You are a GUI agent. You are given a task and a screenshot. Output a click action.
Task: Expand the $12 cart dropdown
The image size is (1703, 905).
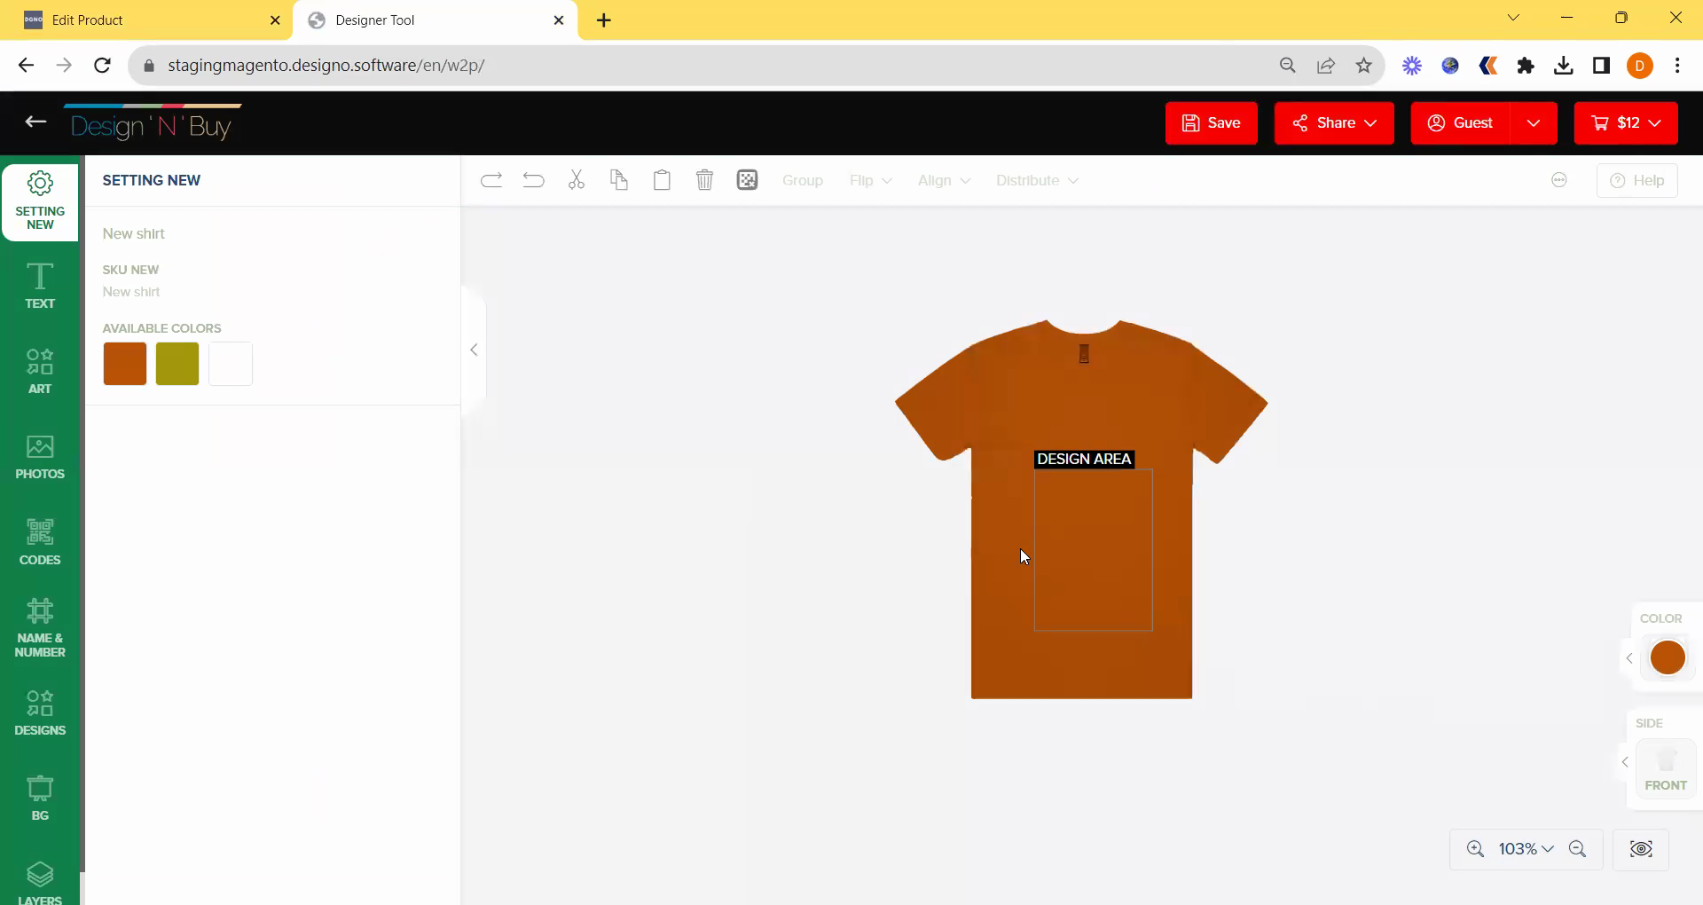coord(1626,122)
